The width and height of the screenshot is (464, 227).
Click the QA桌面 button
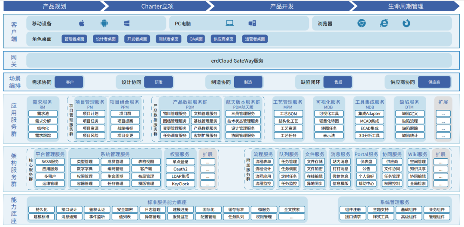(x=196, y=39)
